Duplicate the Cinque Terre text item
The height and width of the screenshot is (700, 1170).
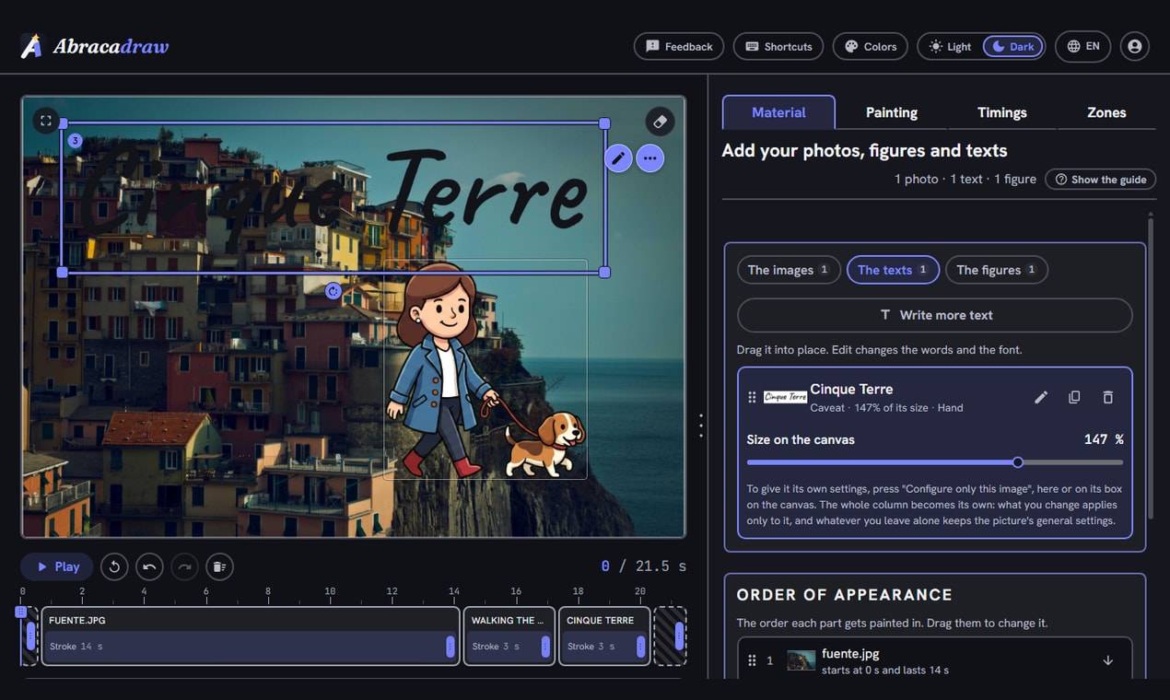pos(1074,397)
